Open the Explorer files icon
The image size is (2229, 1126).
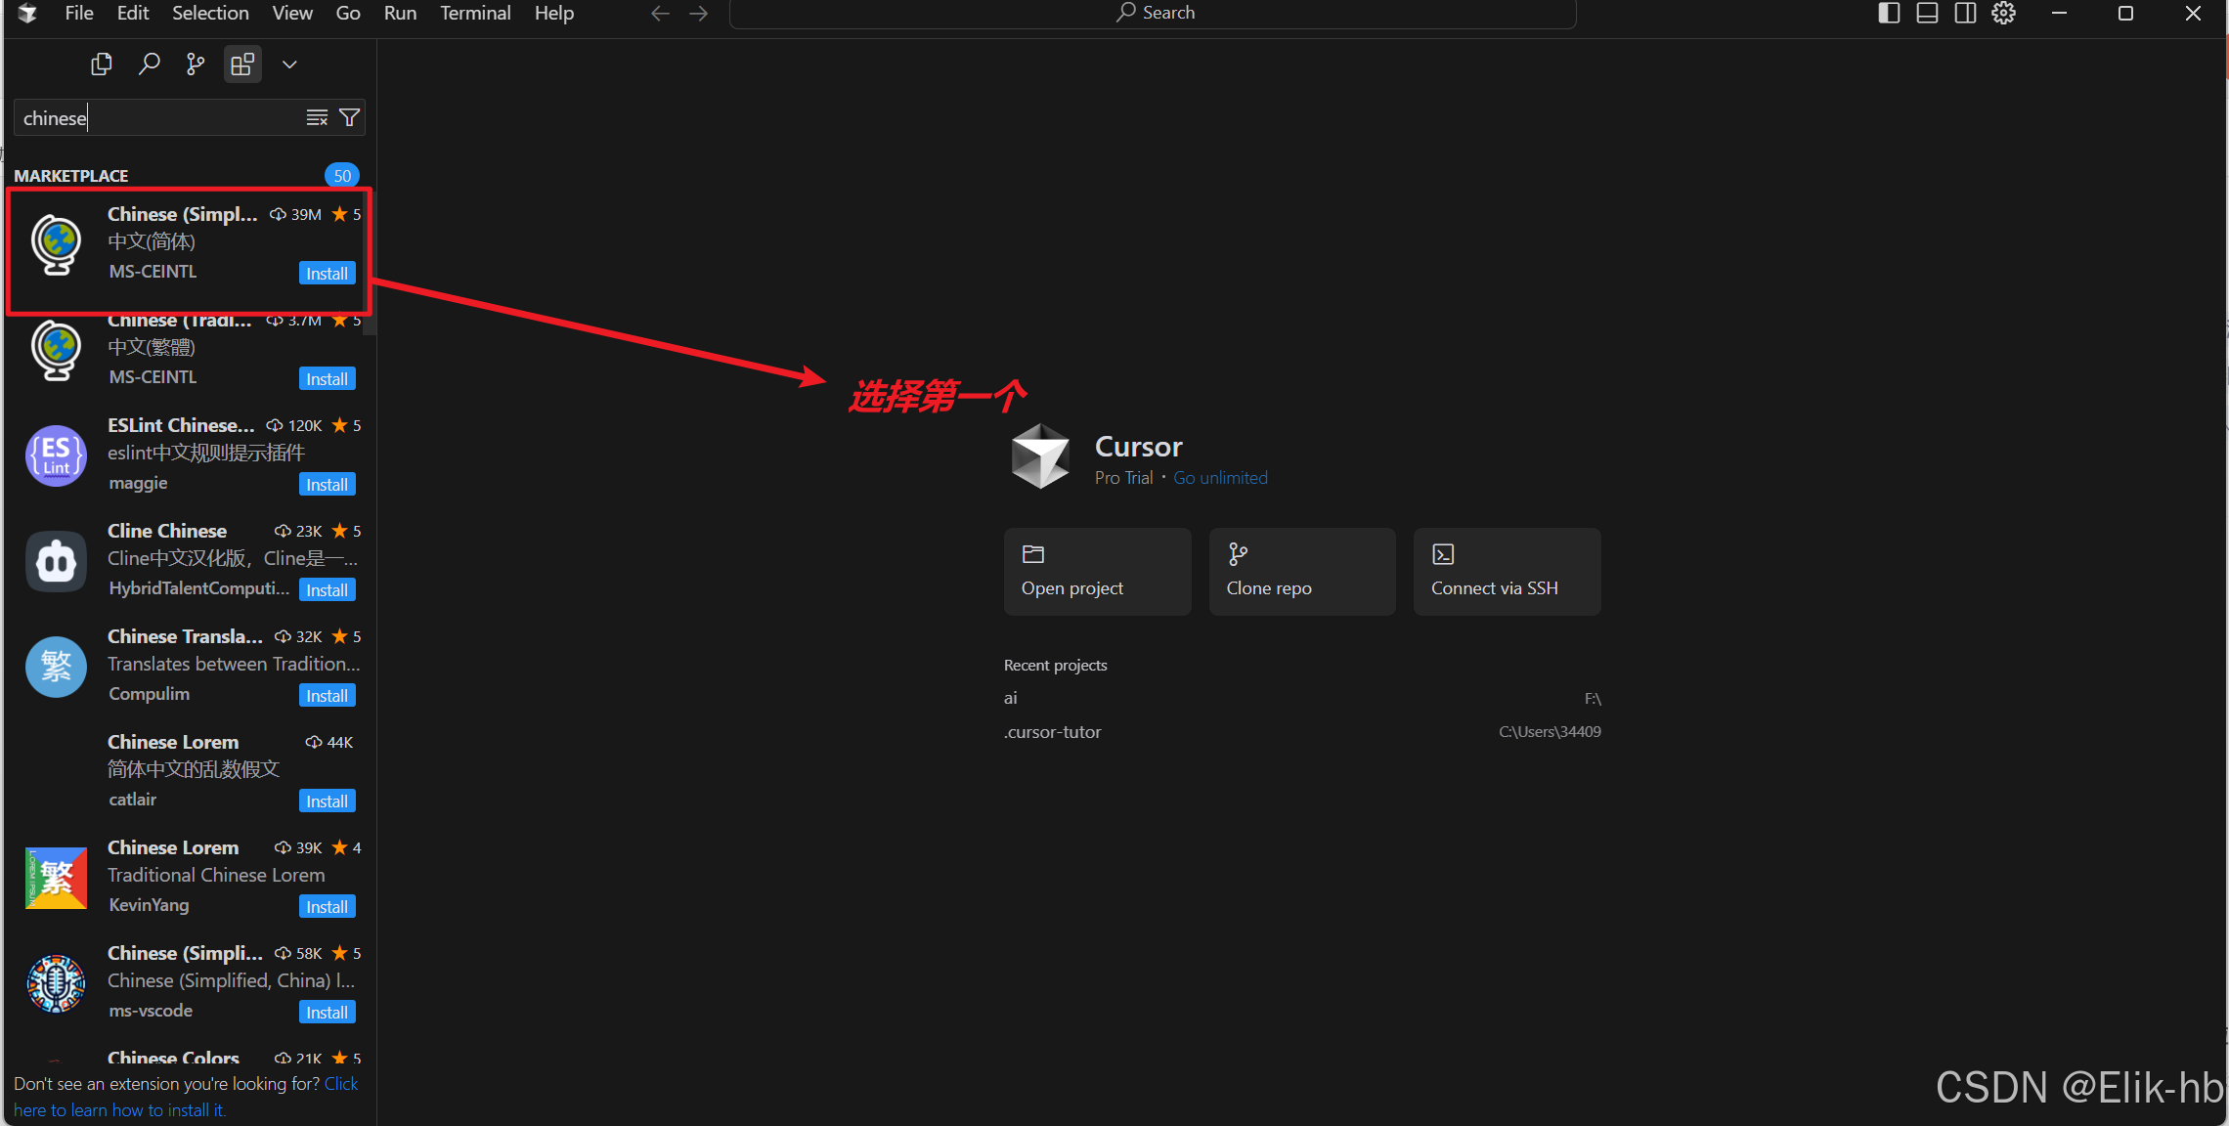click(101, 65)
